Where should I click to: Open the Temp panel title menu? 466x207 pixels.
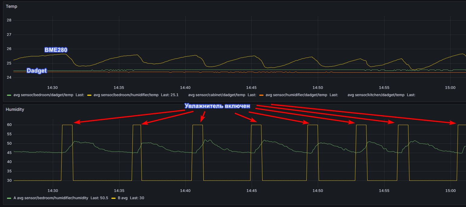[x=11, y=6]
